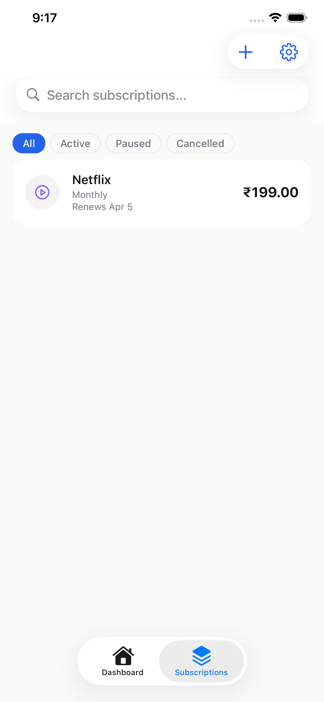Tap the Monthly billing cycle label
Screen dimensions: 324x702
(90, 195)
